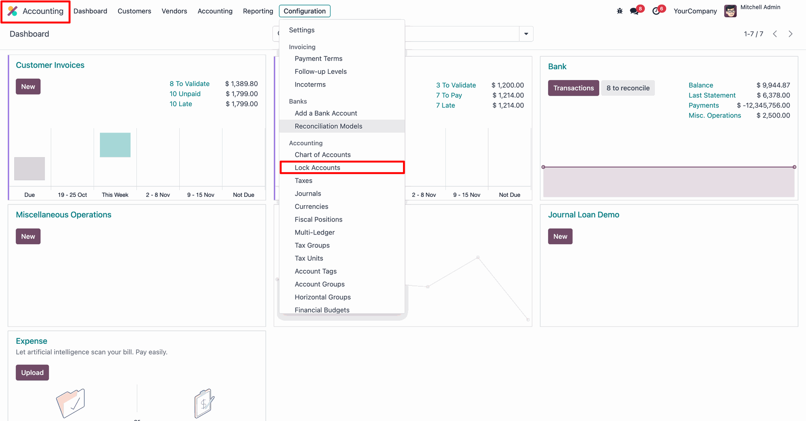The height and width of the screenshot is (421, 806).
Task: Choose Reconciliation Models menu entry
Action: pos(328,126)
